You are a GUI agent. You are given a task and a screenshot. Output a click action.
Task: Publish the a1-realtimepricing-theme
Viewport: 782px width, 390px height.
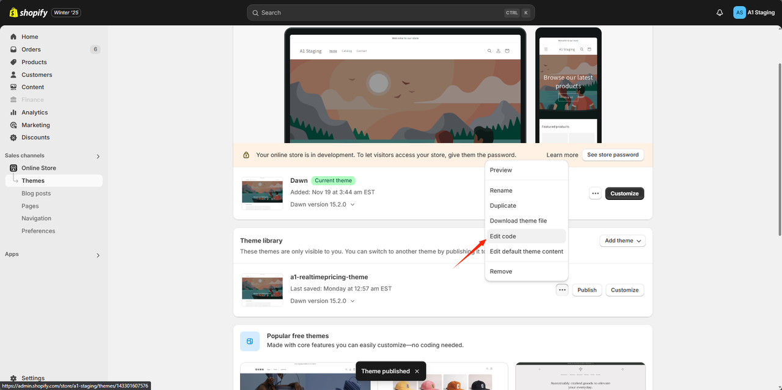pos(587,290)
